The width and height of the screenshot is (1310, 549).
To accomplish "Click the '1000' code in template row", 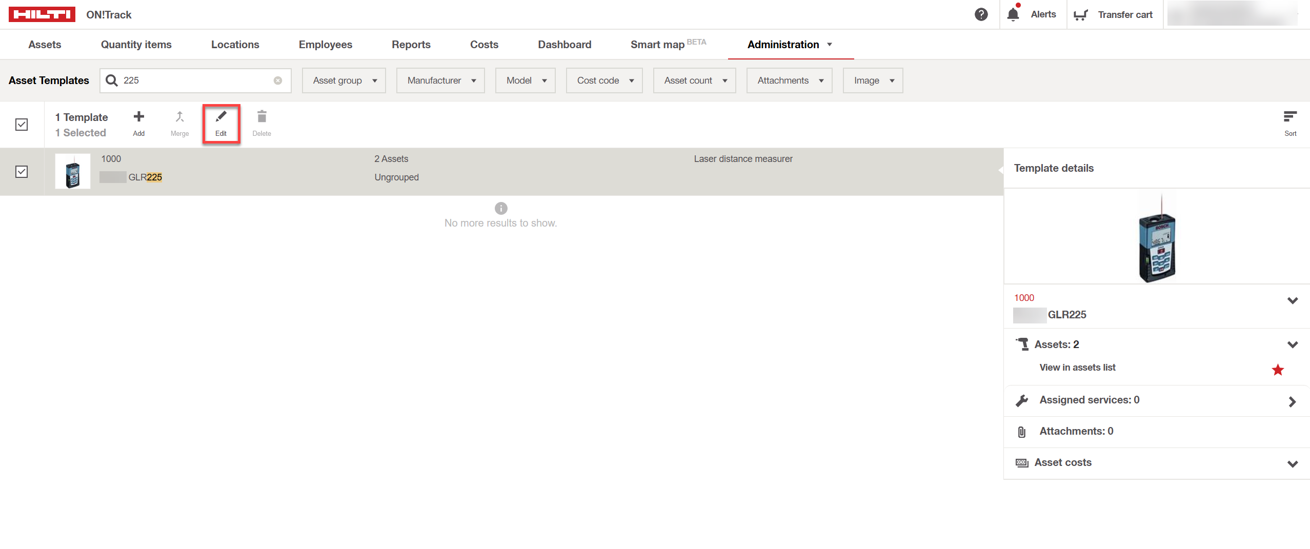I will 111,159.
